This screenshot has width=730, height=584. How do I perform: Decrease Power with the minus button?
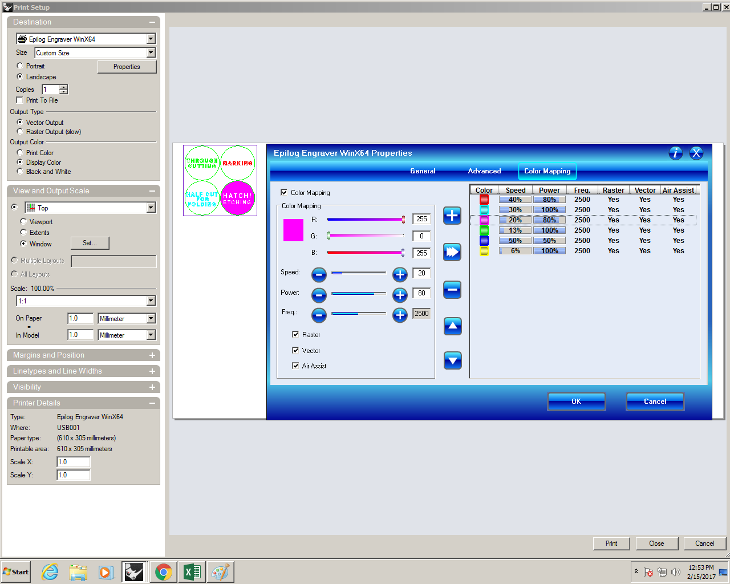(x=319, y=295)
